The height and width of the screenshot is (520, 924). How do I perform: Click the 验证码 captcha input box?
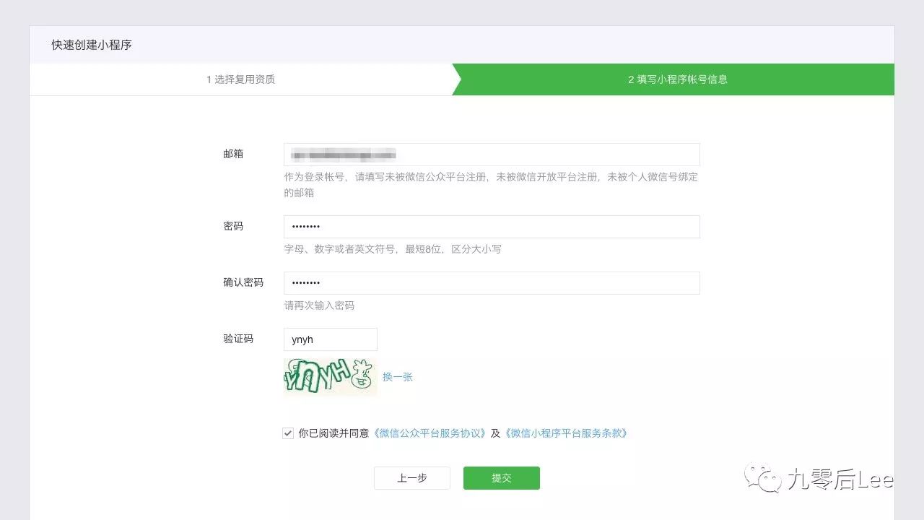[x=330, y=339]
